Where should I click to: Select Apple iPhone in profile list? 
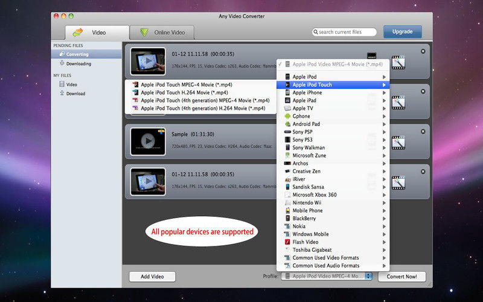333,92
